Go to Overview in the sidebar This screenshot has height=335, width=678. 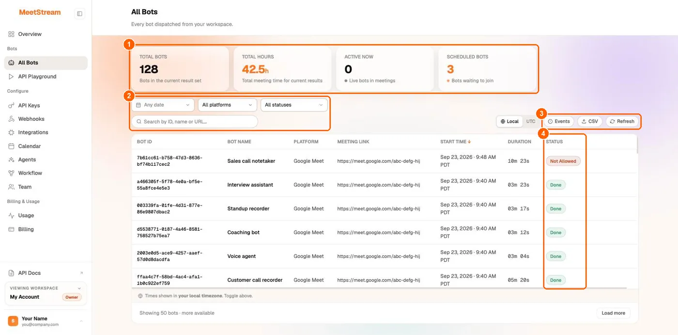[x=46, y=34]
